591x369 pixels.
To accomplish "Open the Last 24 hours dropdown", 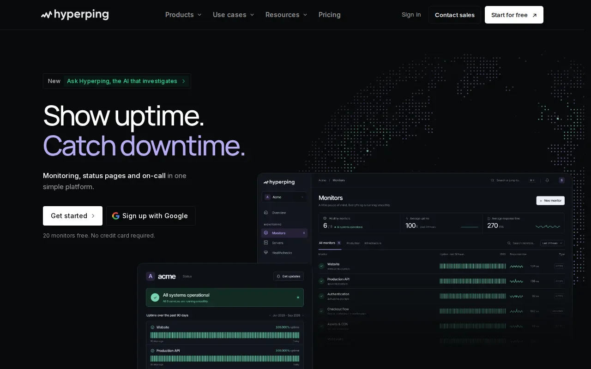I will coord(552,243).
